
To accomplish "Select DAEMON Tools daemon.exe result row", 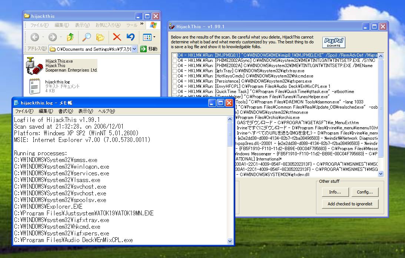I will [x=306, y=102].
